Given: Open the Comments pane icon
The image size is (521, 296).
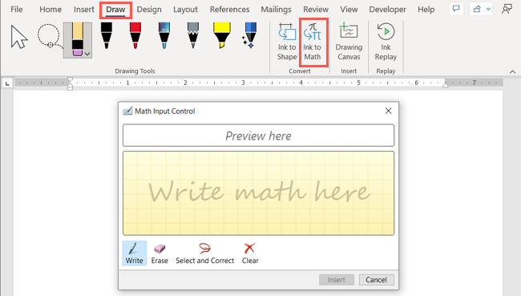Looking at the screenshot, I should [456, 9].
